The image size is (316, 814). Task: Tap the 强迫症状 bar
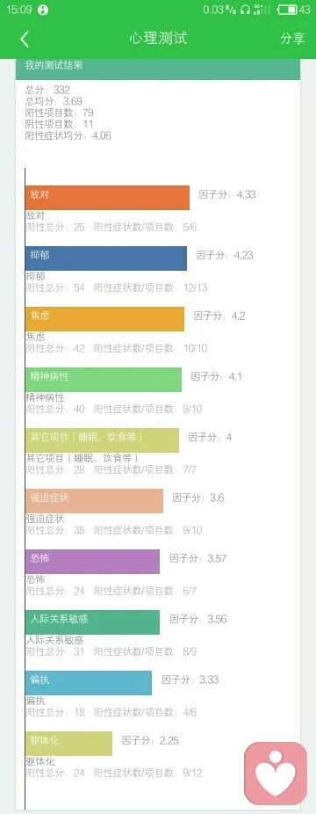(94, 501)
